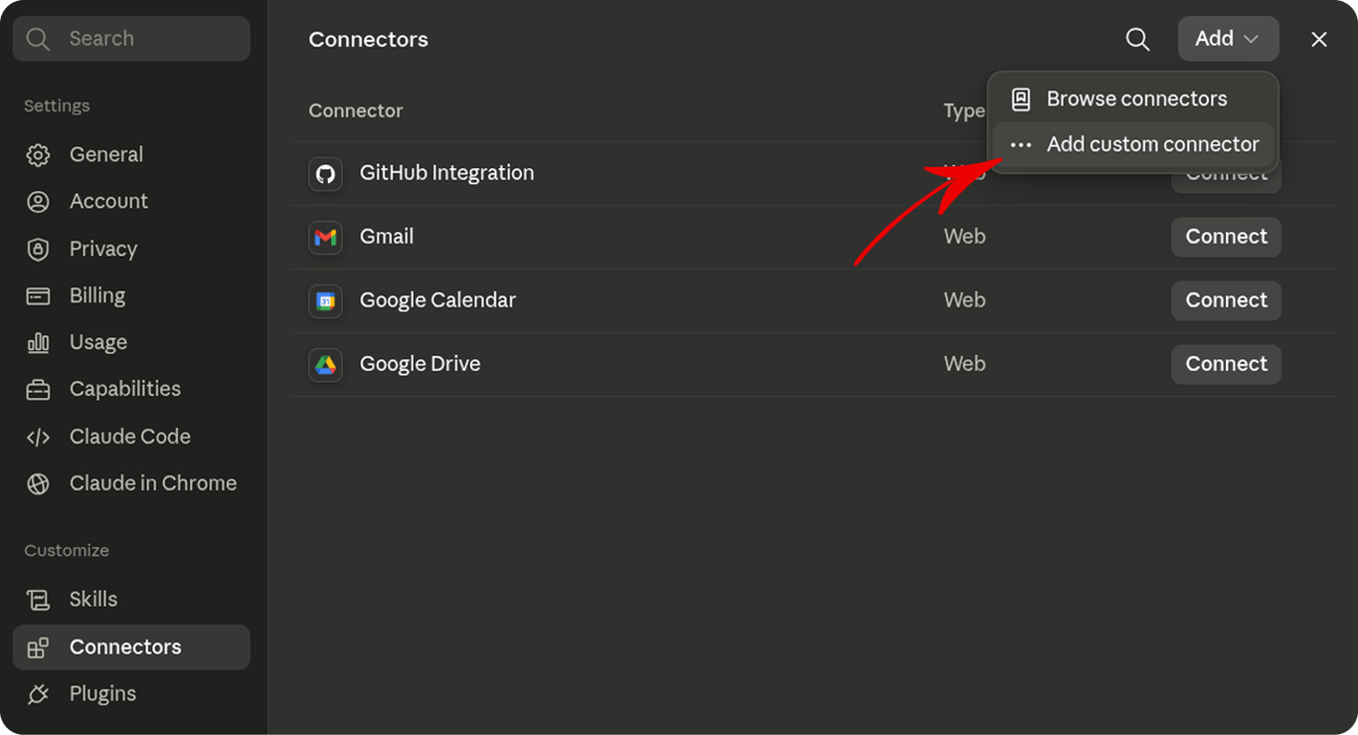Click the Web type in Gmail row
This screenshot has height=735, width=1358.
964,237
